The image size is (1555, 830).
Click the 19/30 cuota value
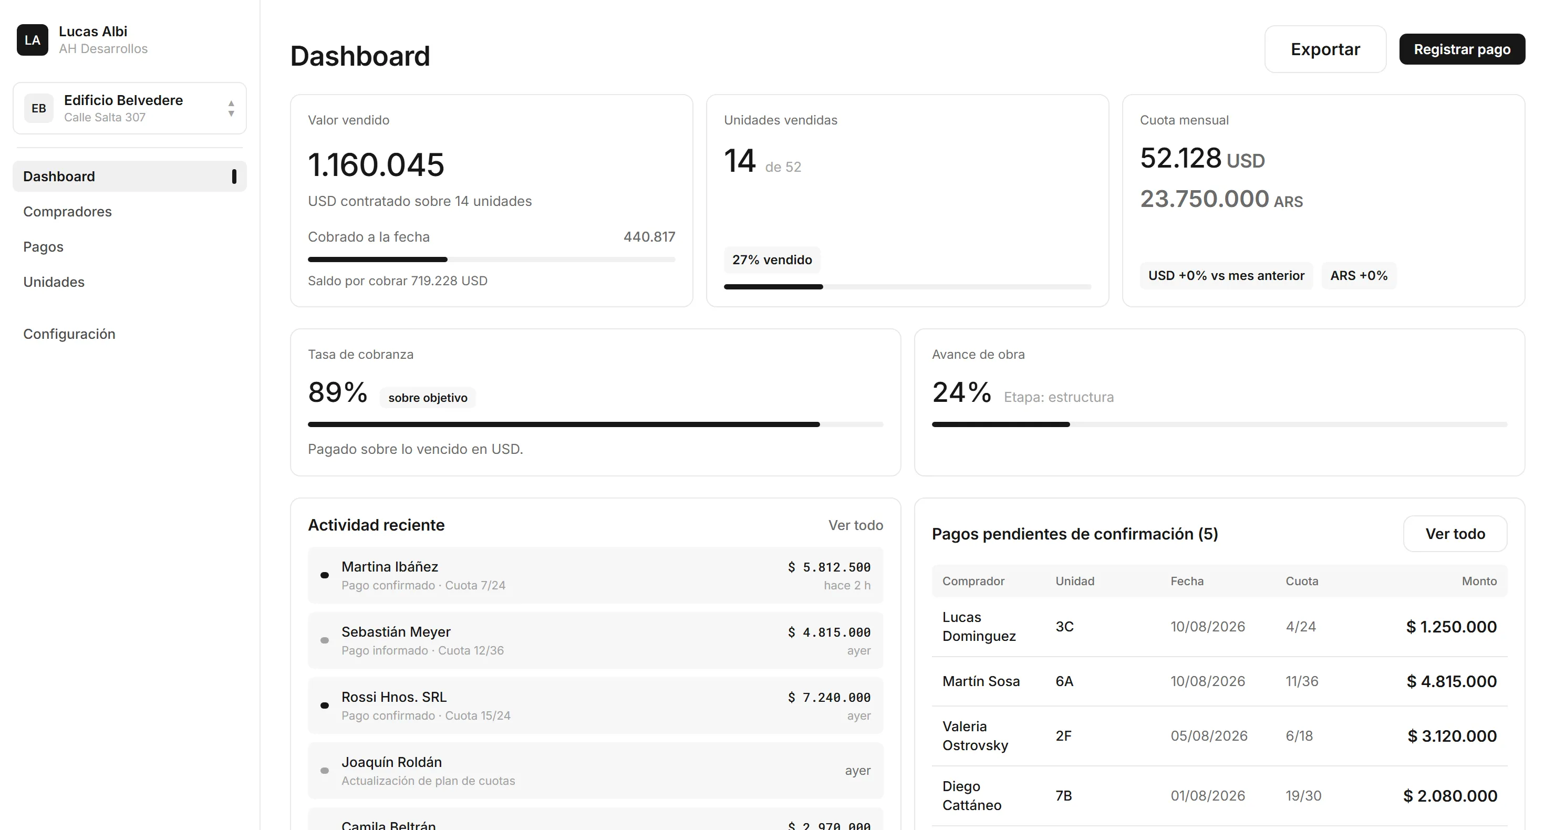coord(1303,796)
